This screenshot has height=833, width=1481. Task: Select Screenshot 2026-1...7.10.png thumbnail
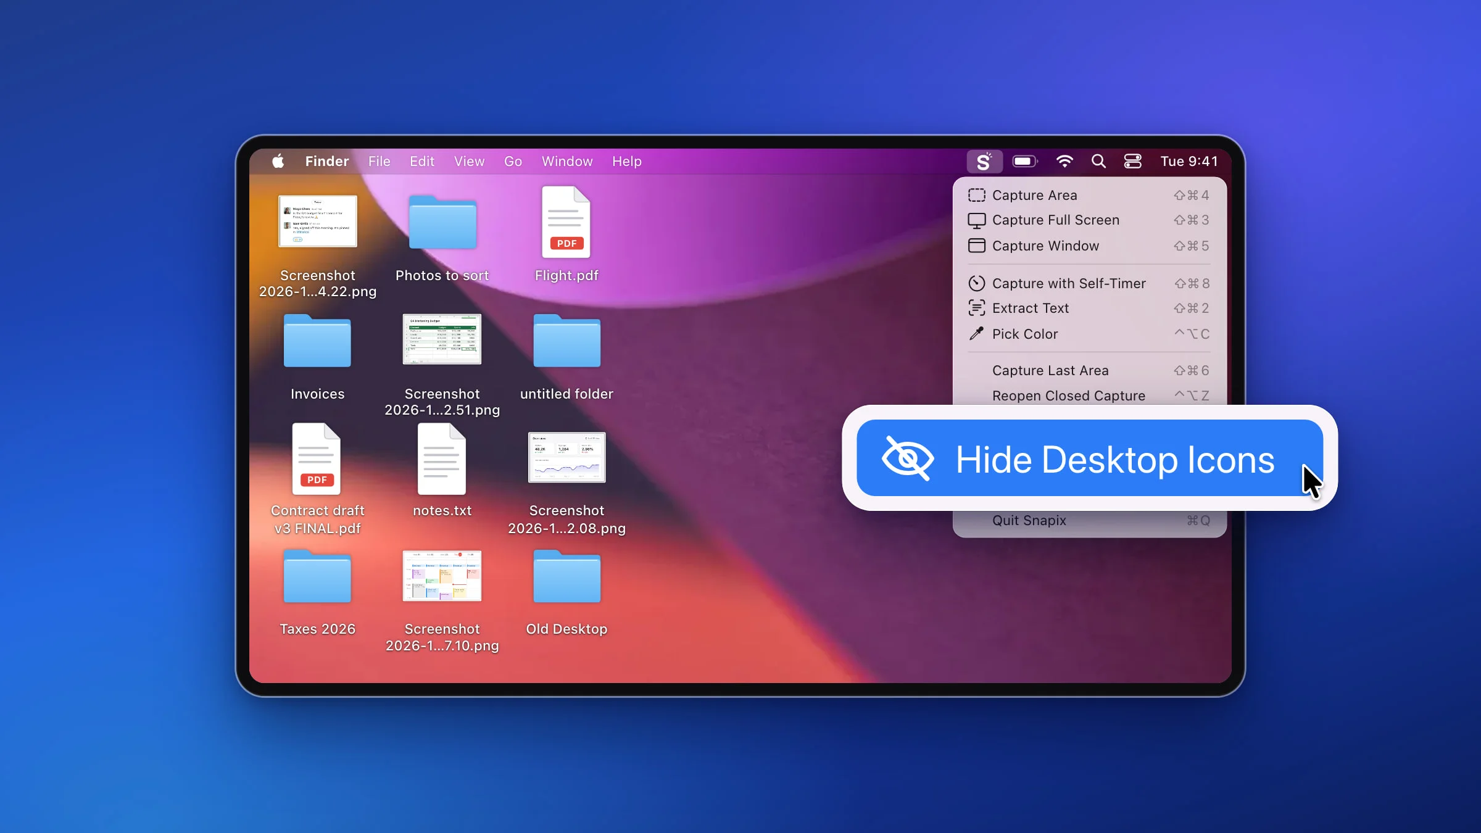442,576
